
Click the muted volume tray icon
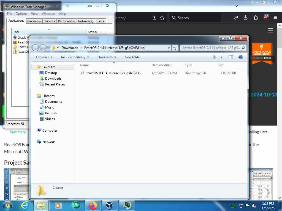tap(254, 206)
